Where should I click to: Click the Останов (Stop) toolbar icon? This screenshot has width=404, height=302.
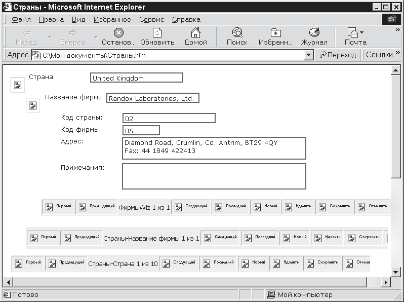118,33
